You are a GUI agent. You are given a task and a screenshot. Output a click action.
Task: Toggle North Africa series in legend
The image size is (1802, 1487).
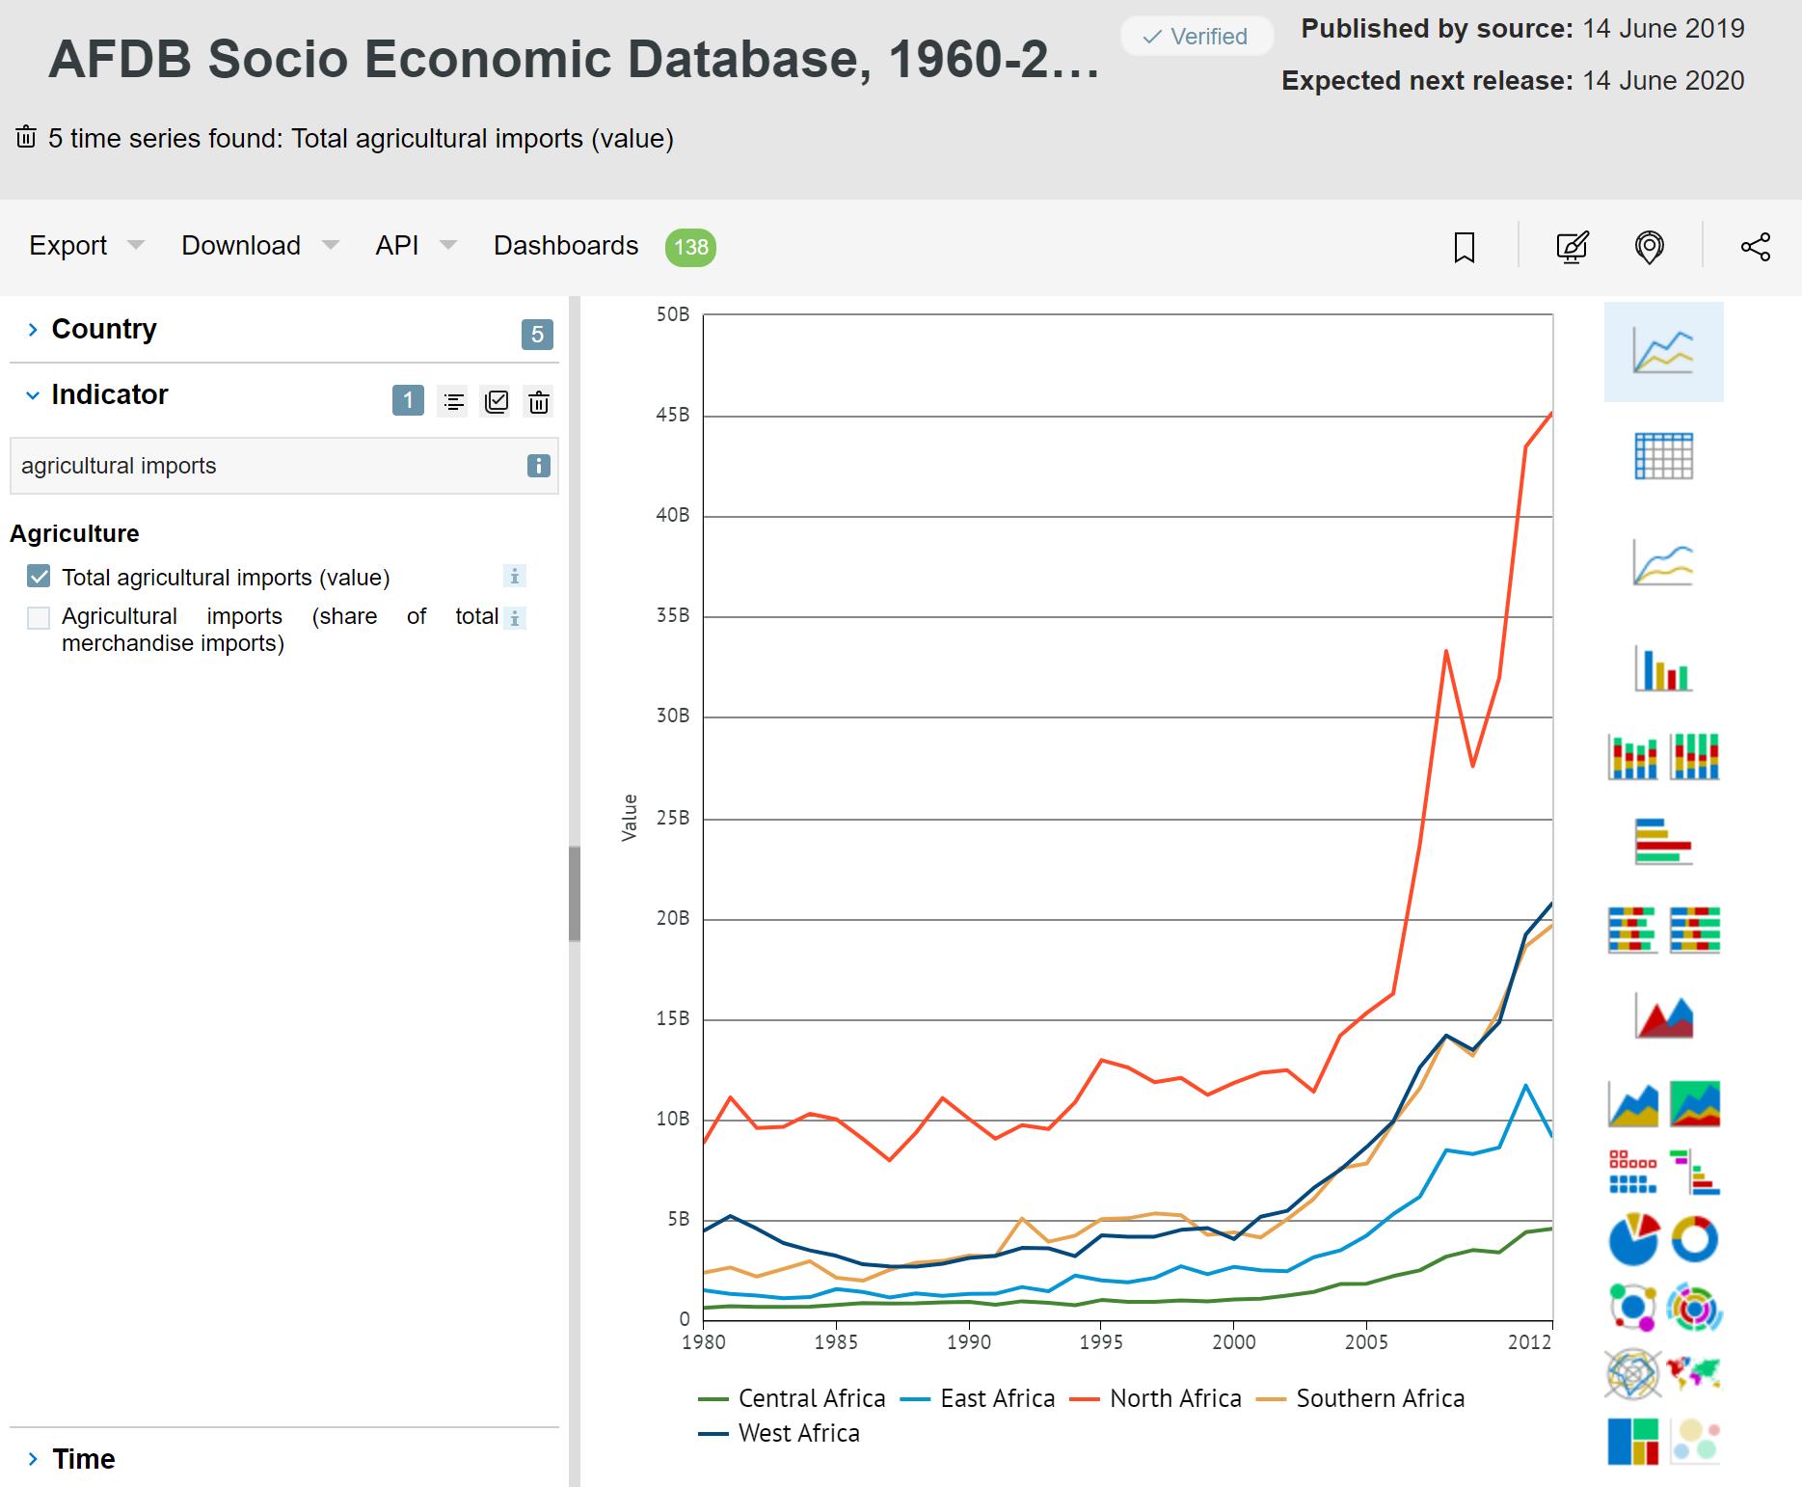[x=1174, y=1398]
